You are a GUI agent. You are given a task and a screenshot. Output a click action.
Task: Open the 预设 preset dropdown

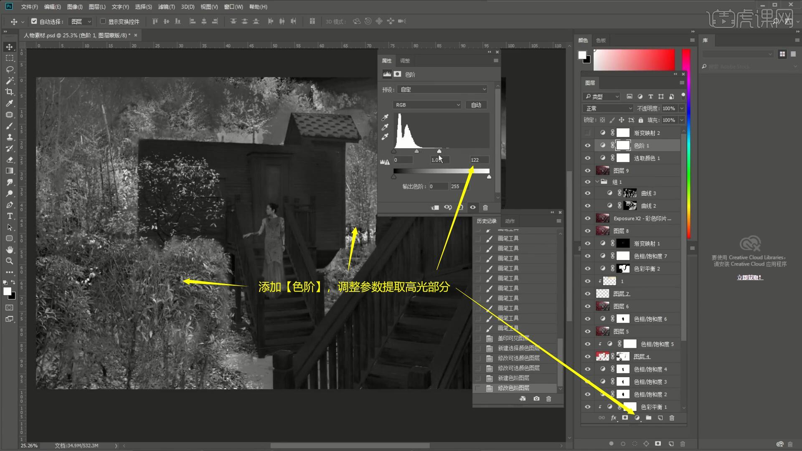click(x=443, y=89)
